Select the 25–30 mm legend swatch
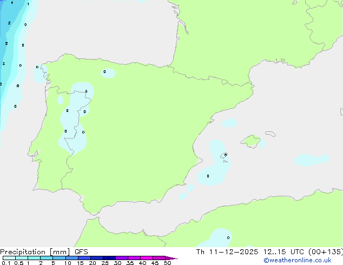Screen dimensions: 343x265 [x=109, y=258]
